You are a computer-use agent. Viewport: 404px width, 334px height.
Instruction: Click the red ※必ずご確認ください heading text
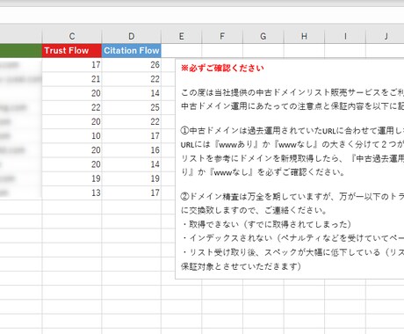[222, 68]
